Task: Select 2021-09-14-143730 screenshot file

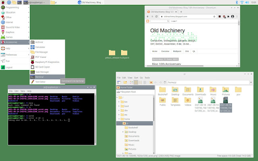Action: [200, 105]
